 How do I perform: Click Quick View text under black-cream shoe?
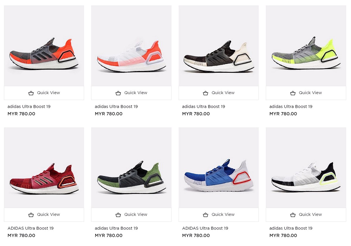point(223,93)
